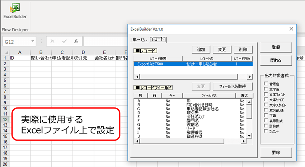Image resolution: width=305 pixels, height=167 pixels.
Task: Click the formula bar cancel X icon
Action: 52,41
